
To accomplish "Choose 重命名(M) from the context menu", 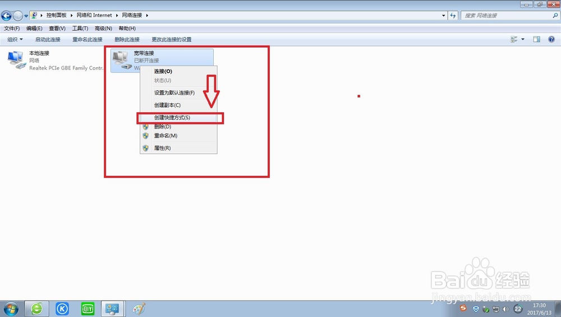I will pos(178,136).
